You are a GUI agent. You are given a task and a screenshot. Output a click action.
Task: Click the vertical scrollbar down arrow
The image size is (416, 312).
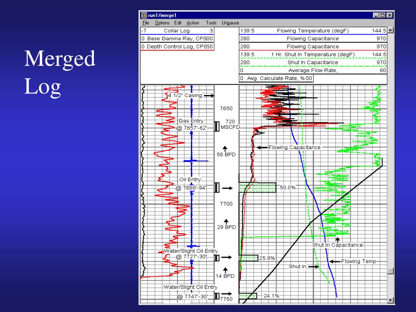click(390, 300)
